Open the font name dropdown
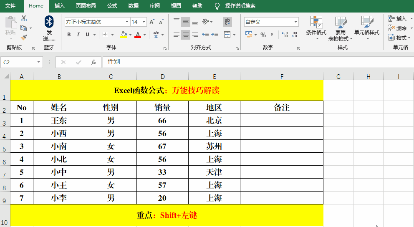This screenshot has width=414, height=227. 127,22
